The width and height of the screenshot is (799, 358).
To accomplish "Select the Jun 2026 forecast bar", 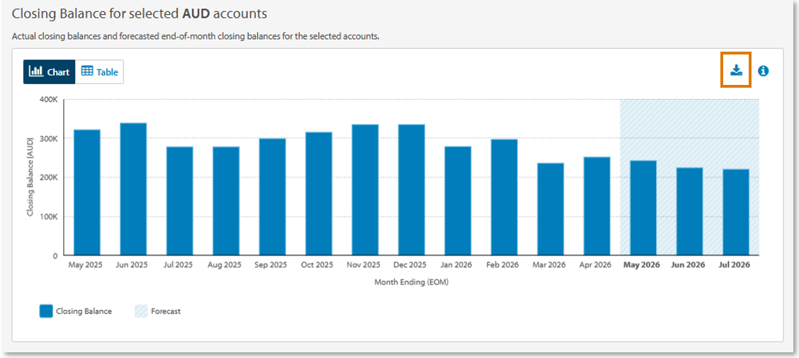I will (690, 211).
